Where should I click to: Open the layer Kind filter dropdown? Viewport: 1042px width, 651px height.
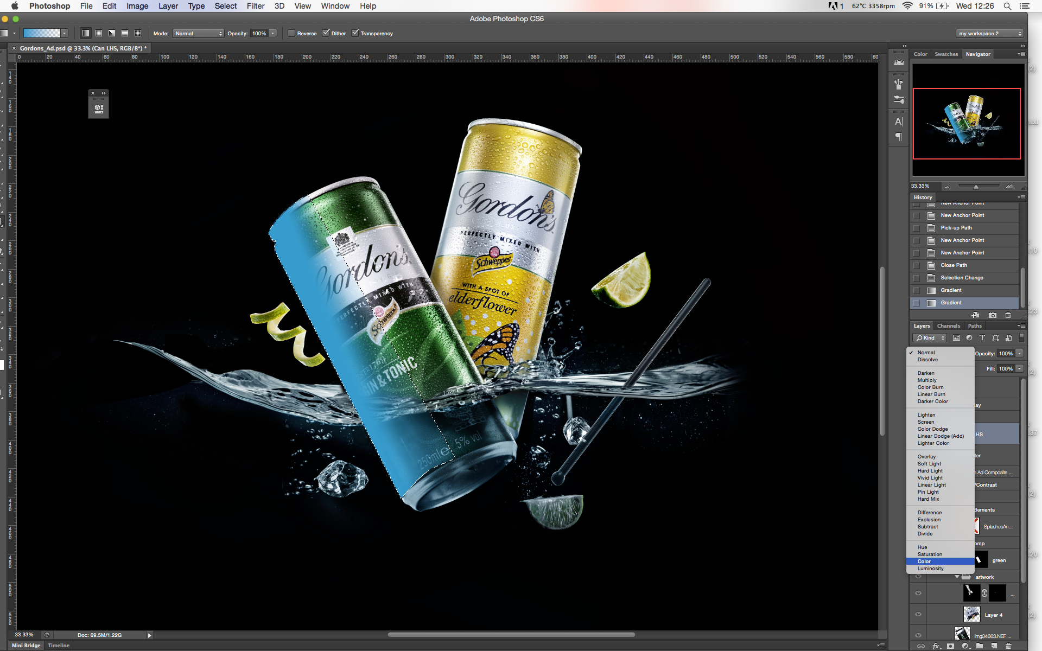pyautogui.click(x=930, y=338)
